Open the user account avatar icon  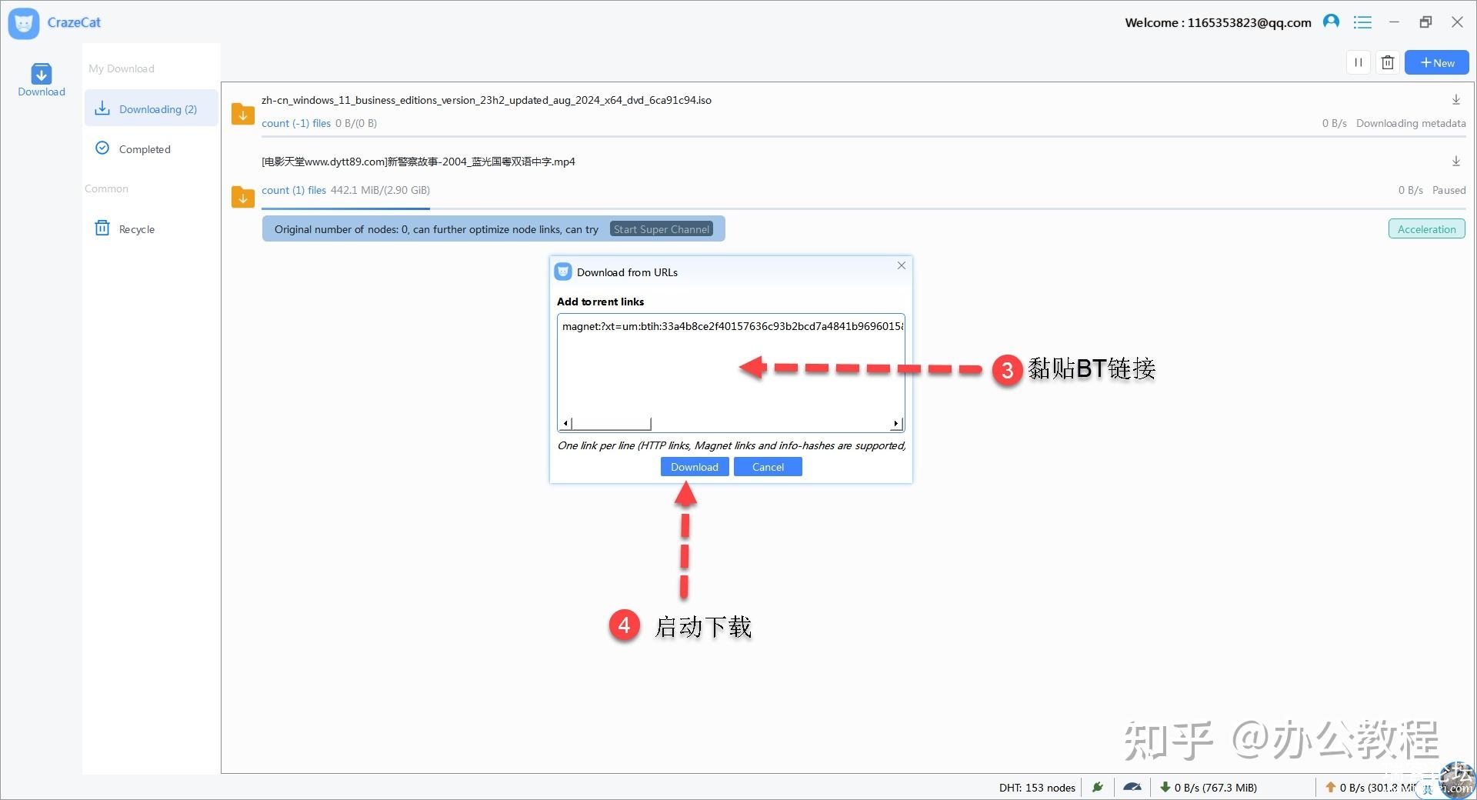(x=1331, y=22)
